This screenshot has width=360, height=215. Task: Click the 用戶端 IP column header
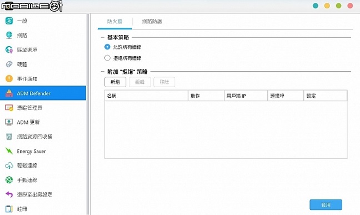tap(246, 96)
